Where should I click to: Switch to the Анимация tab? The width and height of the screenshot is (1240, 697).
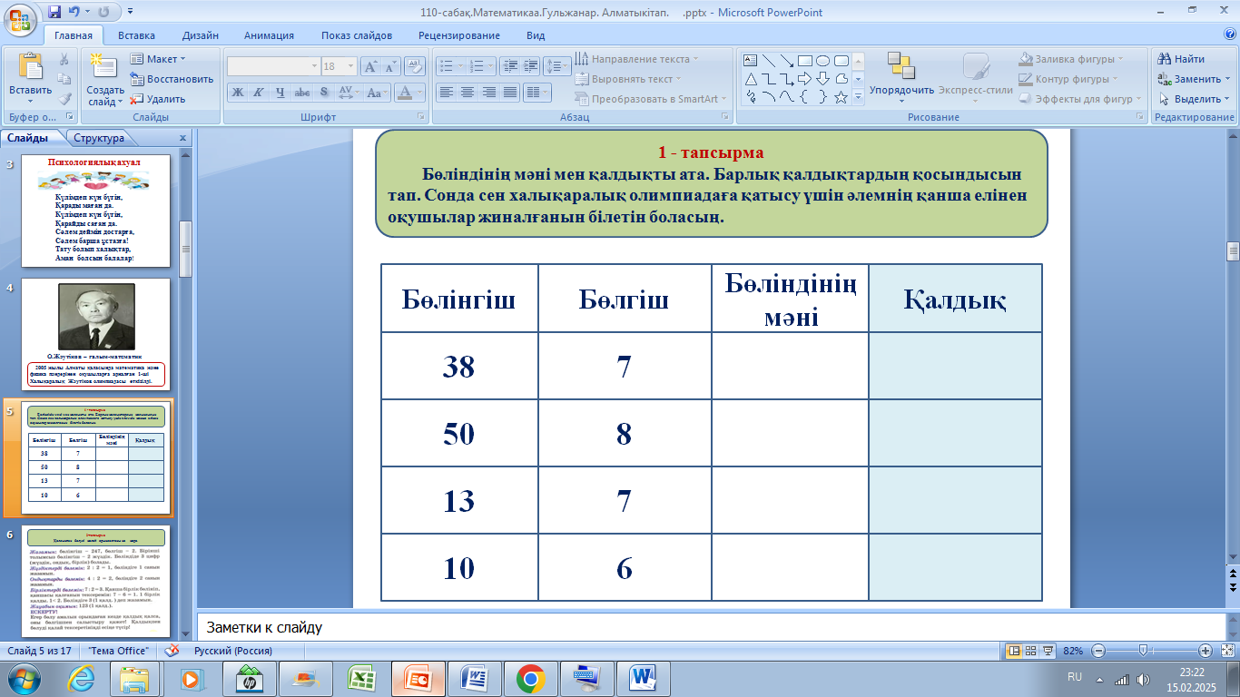click(x=269, y=35)
